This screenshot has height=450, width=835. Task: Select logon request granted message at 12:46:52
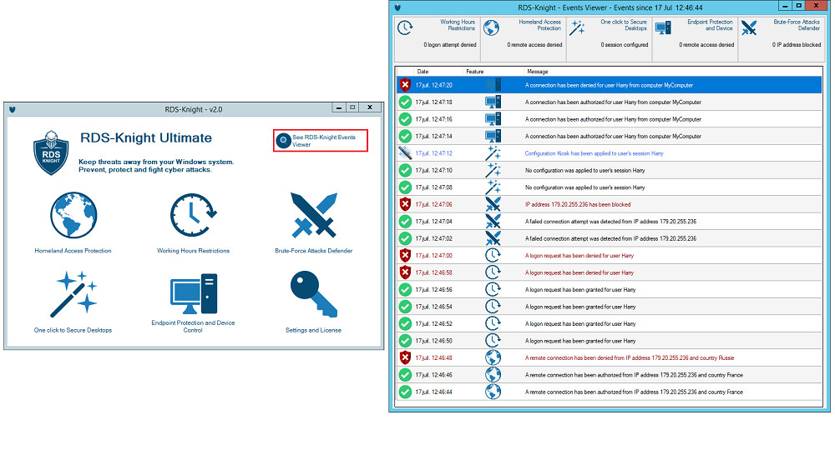point(580,323)
